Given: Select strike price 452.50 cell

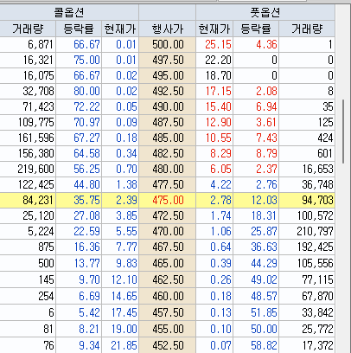Looking at the screenshot, I should click(168, 345).
